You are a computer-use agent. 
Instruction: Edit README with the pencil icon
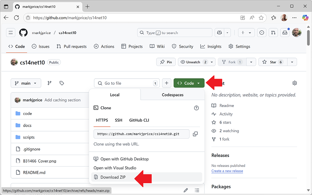(x=186, y=190)
